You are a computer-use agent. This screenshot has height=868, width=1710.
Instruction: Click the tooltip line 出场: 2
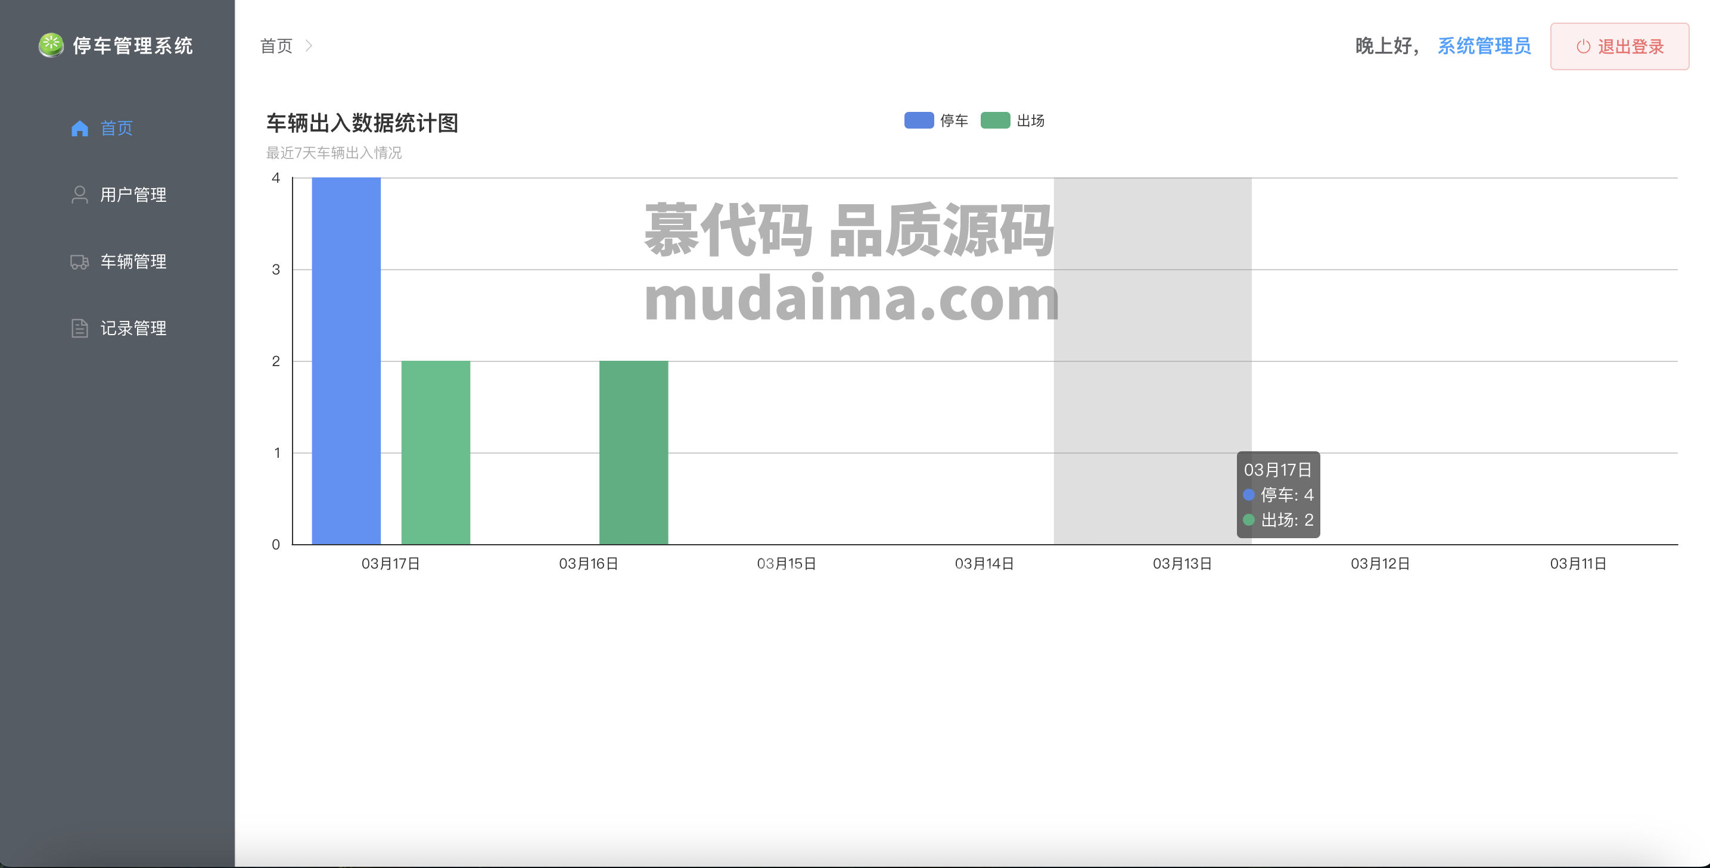point(1279,520)
